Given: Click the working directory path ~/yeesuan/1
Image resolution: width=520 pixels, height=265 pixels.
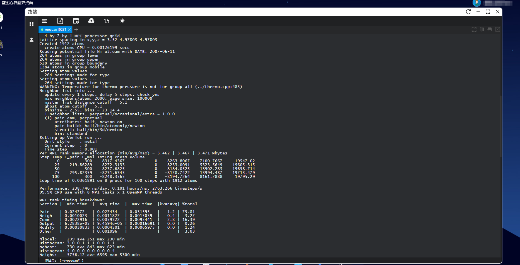Looking at the screenshot, I should [71, 261].
